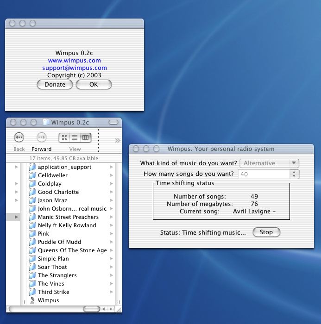Select the Queens Of The Stone Age folder icon

32,250
